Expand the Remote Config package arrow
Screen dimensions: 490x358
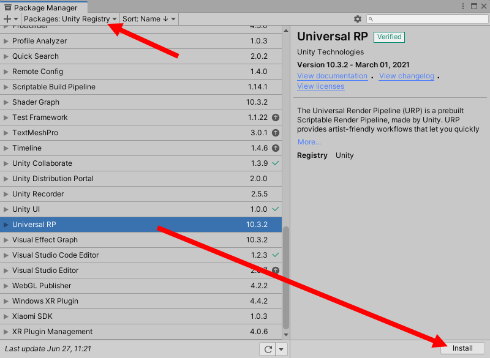click(x=6, y=72)
